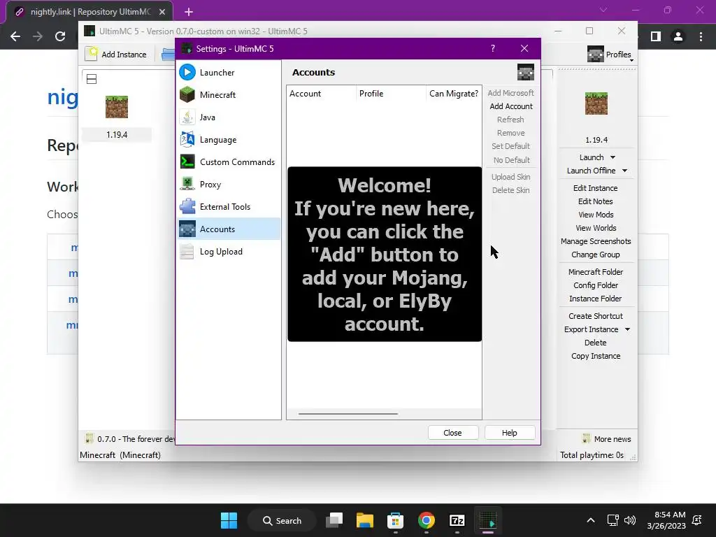Click Add Account button
Image resolution: width=716 pixels, height=537 pixels.
point(511,106)
